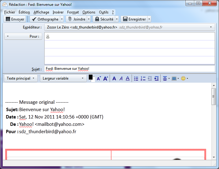Insert a bulleted list
The width and height of the screenshot is (219, 169).
tap(136, 79)
